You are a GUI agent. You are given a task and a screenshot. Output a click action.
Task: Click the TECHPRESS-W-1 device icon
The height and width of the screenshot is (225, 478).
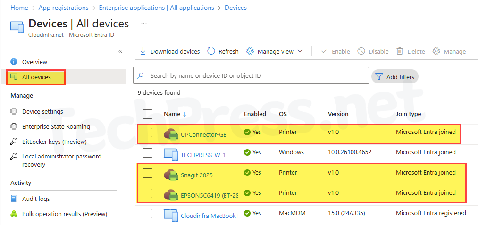click(171, 154)
